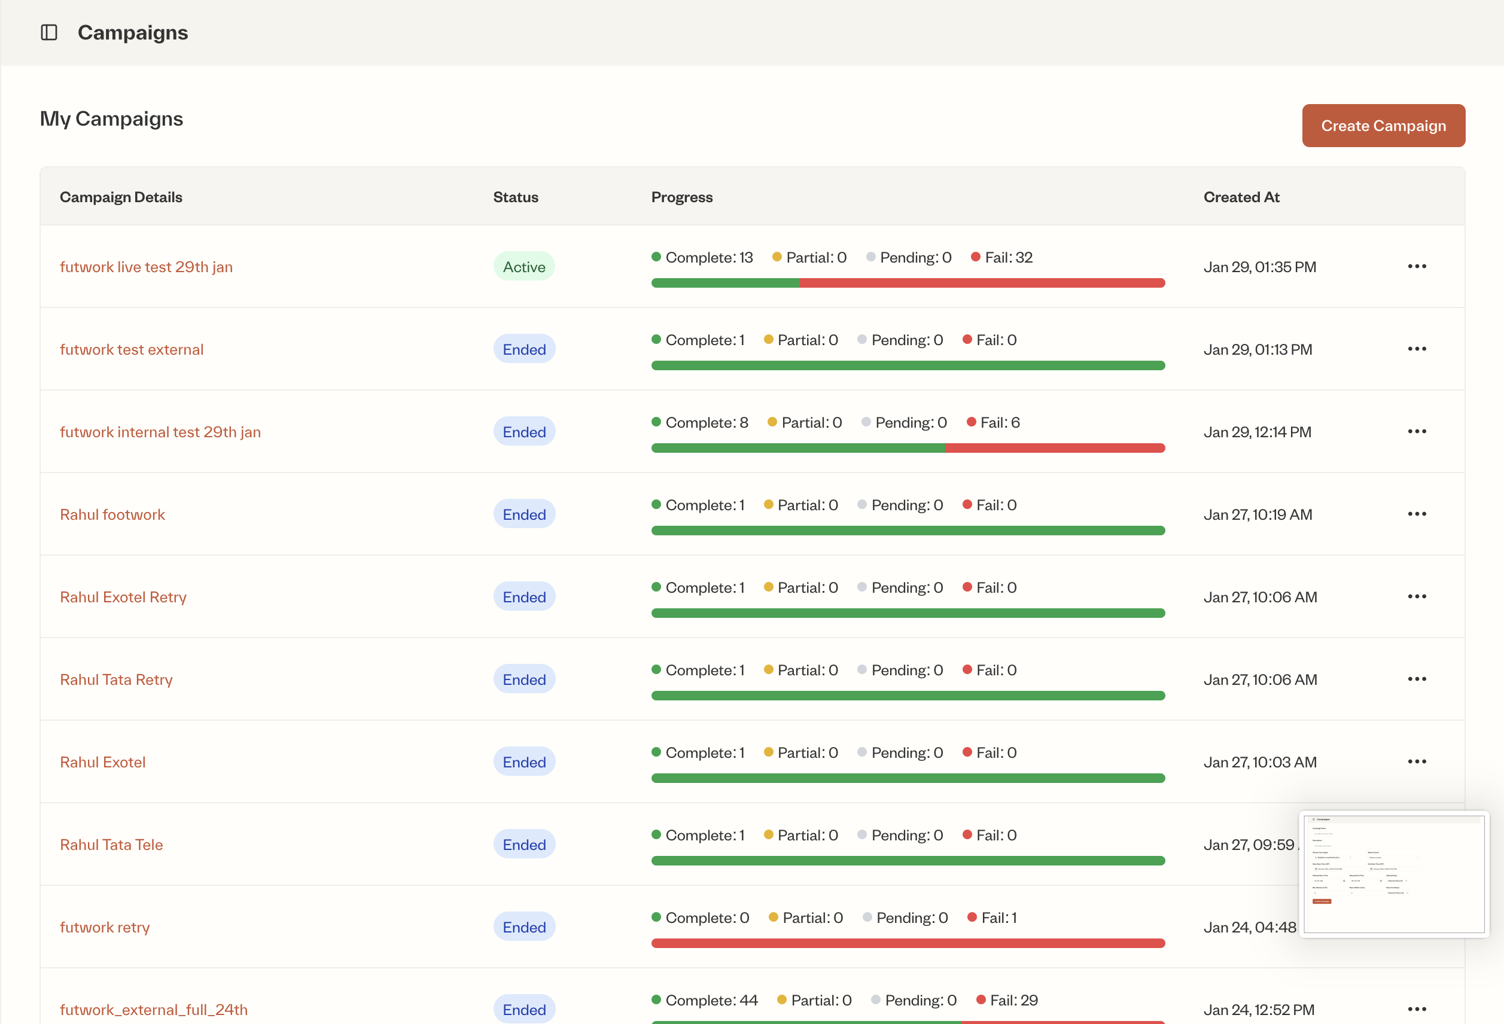The width and height of the screenshot is (1504, 1024).
Task: Open futwork_external_full_24th campaign
Action: point(153,1010)
